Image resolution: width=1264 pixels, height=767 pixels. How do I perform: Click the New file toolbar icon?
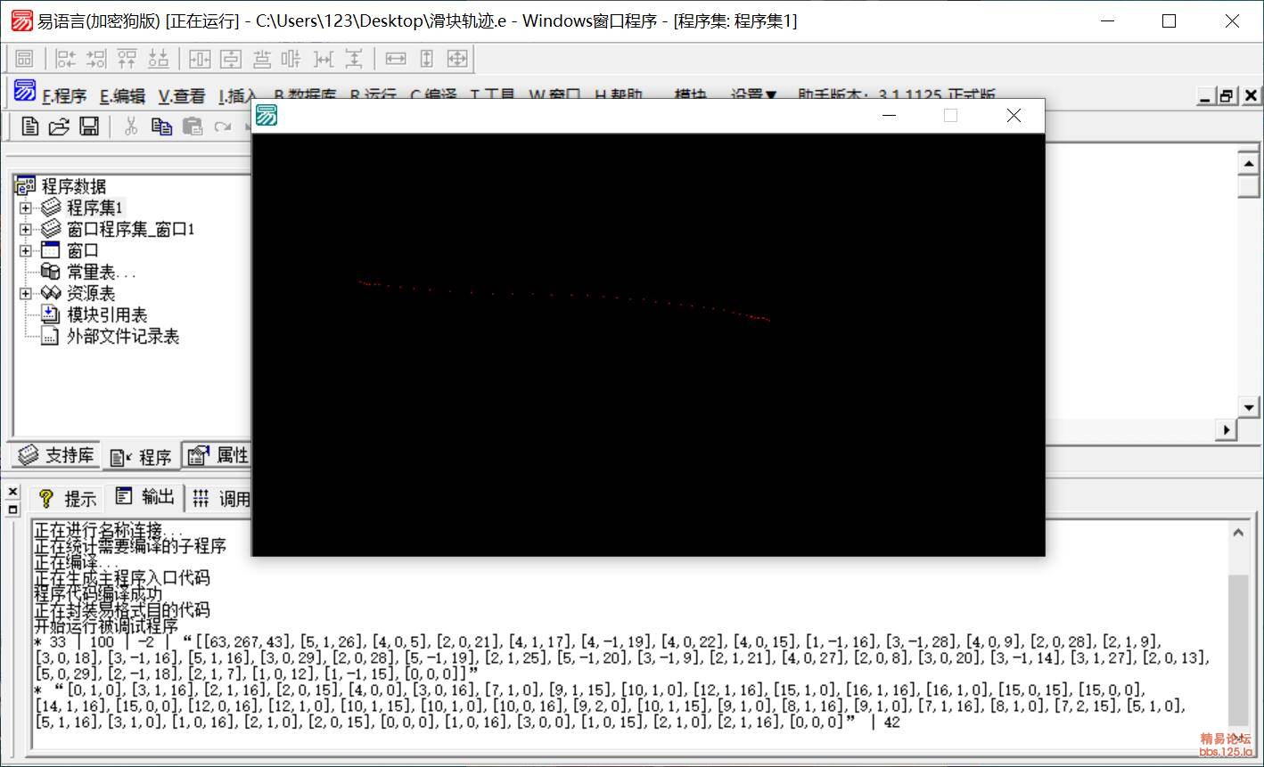point(29,126)
